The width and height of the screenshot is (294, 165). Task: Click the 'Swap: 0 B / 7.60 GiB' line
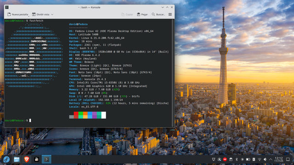coord(88,93)
